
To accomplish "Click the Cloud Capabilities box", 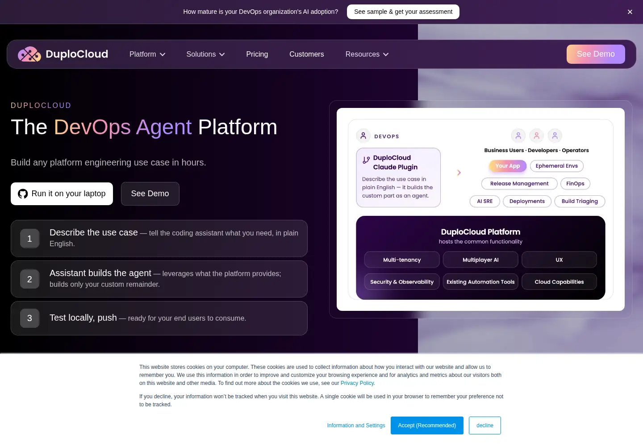I will [559, 282].
